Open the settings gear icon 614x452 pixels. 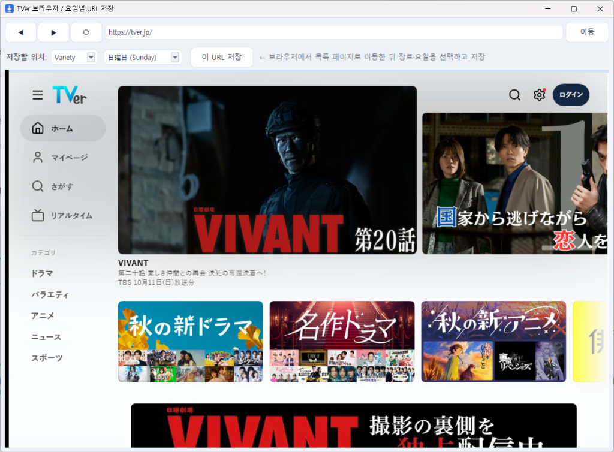[539, 95]
